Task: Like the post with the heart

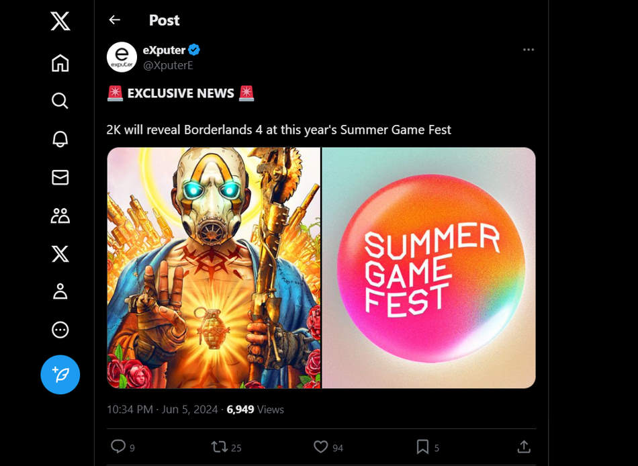Action: [x=322, y=447]
